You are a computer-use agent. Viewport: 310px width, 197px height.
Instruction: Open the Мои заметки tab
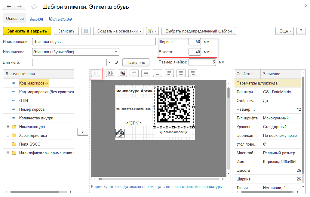60,18
